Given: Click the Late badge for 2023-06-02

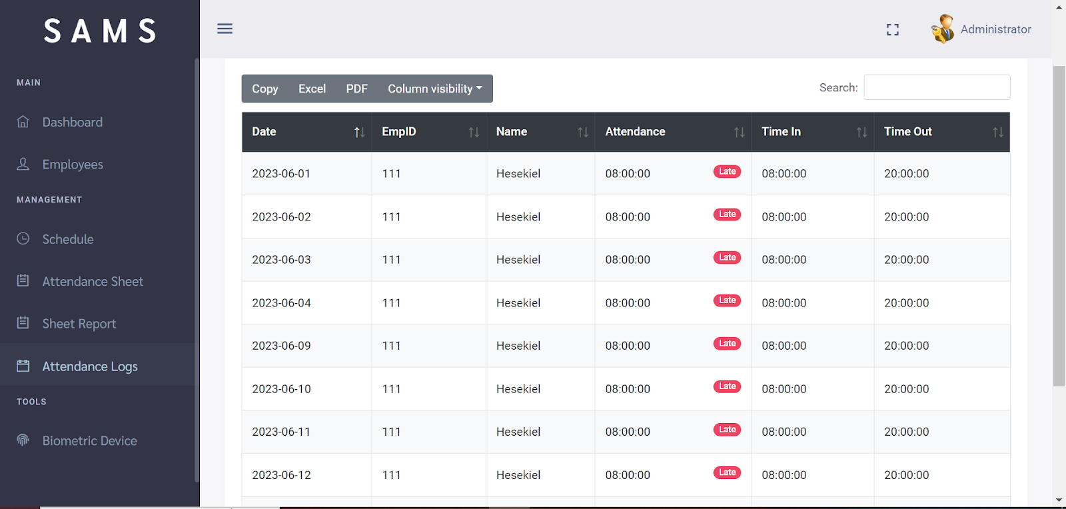Looking at the screenshot, I should tap(727, 215).
